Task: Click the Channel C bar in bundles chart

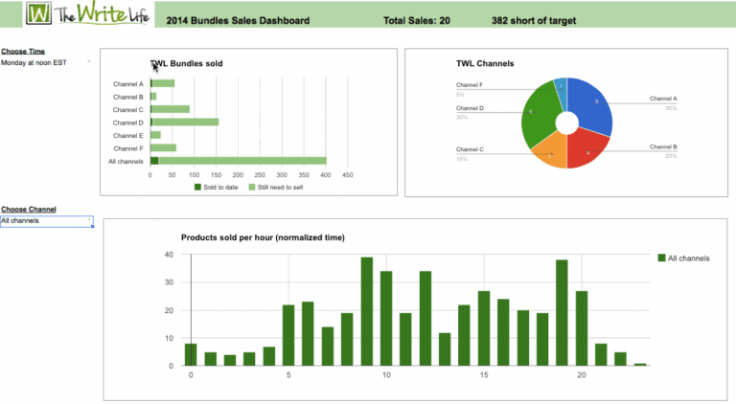Action: click(170, 109)
